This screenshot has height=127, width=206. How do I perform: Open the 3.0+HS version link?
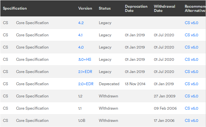tap(85, 59)
